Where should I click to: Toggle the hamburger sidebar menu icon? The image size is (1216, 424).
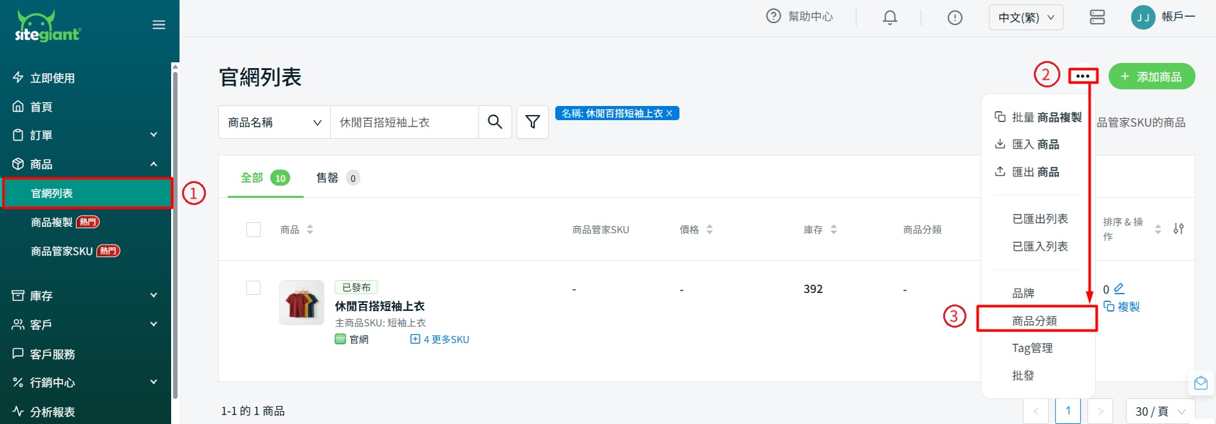tap(159, 25)
